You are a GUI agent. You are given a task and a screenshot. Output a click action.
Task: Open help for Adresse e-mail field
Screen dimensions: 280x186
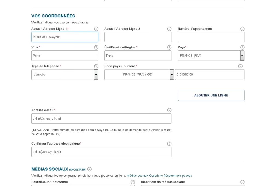pyautogui.click(x=169, y=110)
